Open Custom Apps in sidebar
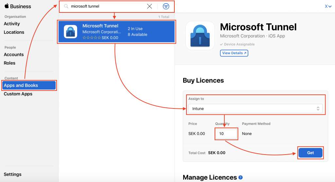The image size is (335, 182). point(18,94)
